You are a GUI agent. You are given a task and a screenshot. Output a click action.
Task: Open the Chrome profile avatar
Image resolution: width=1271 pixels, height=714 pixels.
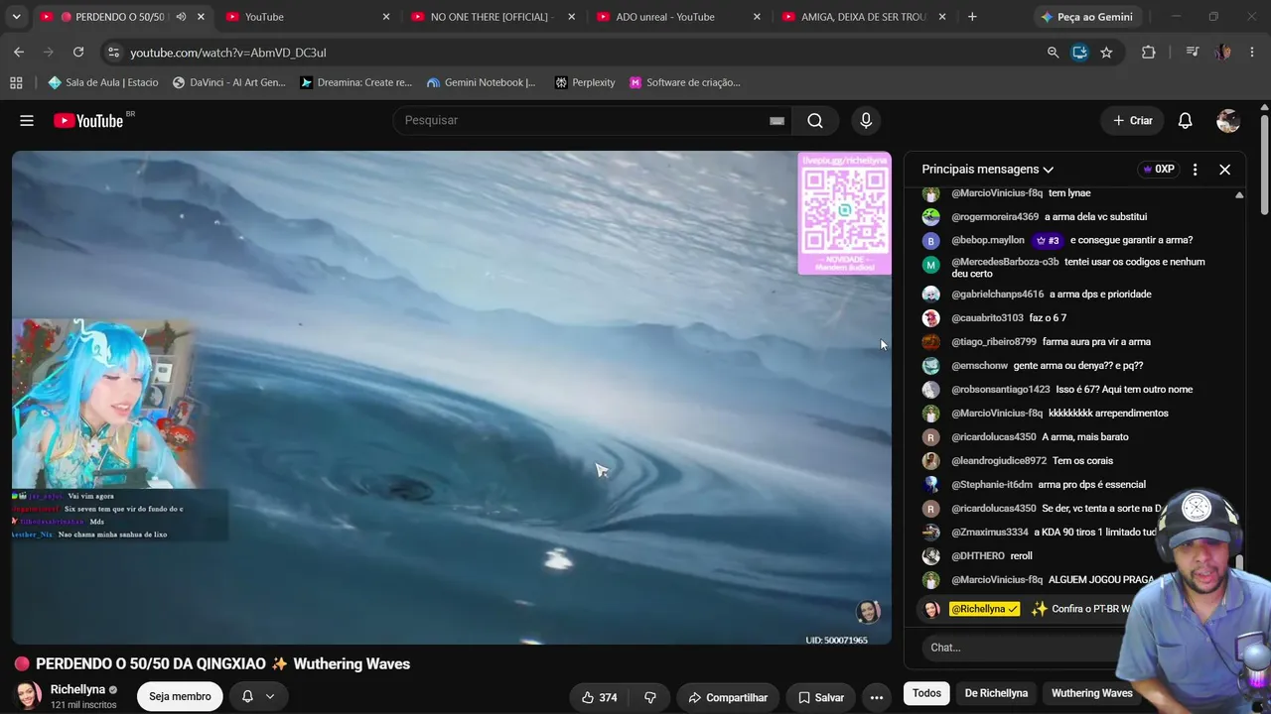pyautogui.click(x=1223, y=52)
